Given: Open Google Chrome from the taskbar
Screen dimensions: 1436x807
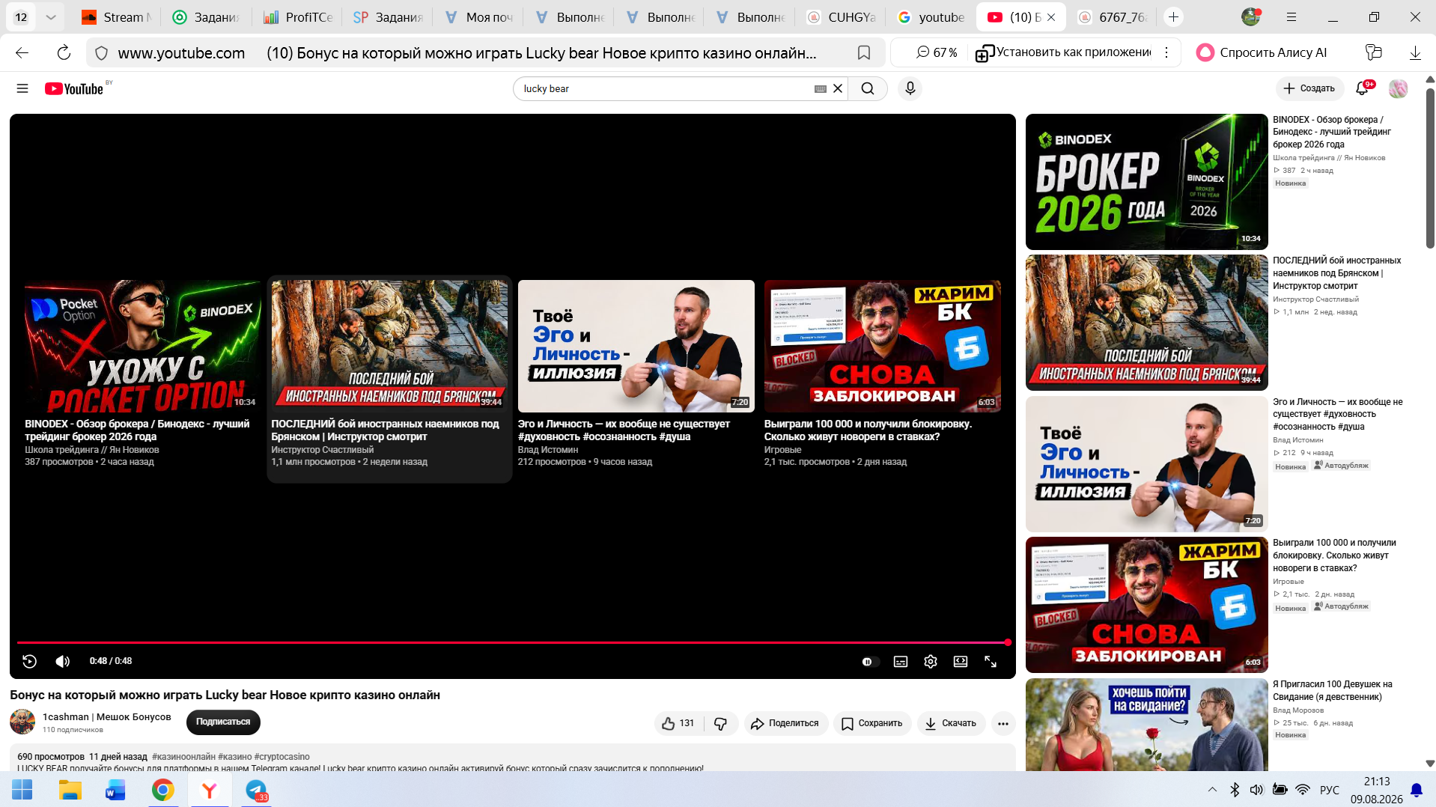Looking at the screenshot, I should pos(162,790).
